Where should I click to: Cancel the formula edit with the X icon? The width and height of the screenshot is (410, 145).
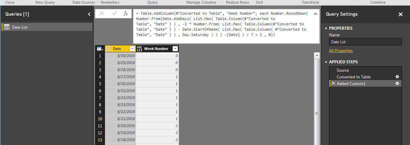pos(102,14)
